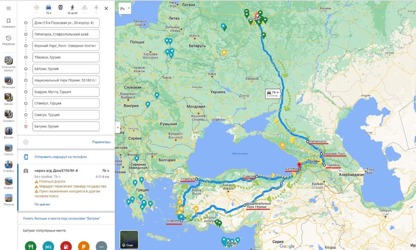Click the teal saved pin east of Литва
This screenshot has height=250, width=416.
[223, 27]
